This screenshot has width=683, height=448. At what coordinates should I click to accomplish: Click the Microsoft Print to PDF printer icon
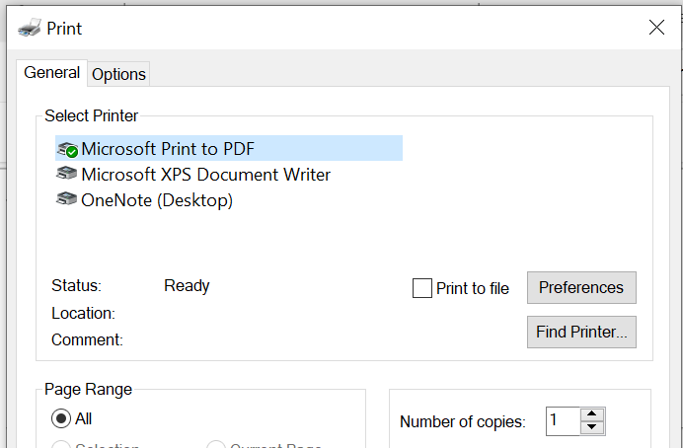click(x=67, y=149)
